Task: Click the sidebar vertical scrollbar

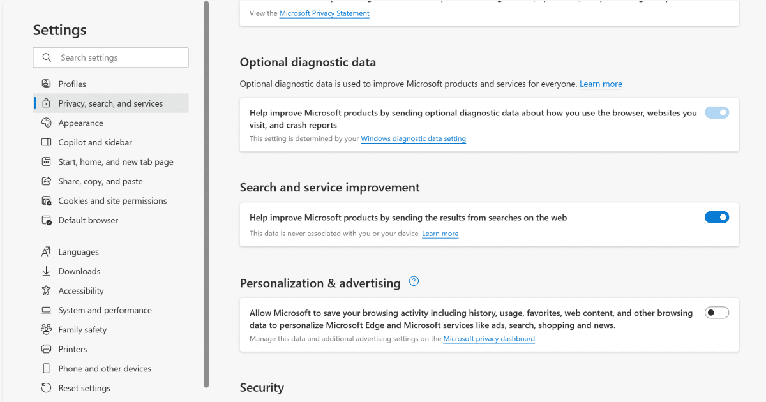Action: click(x=206, y=194)
